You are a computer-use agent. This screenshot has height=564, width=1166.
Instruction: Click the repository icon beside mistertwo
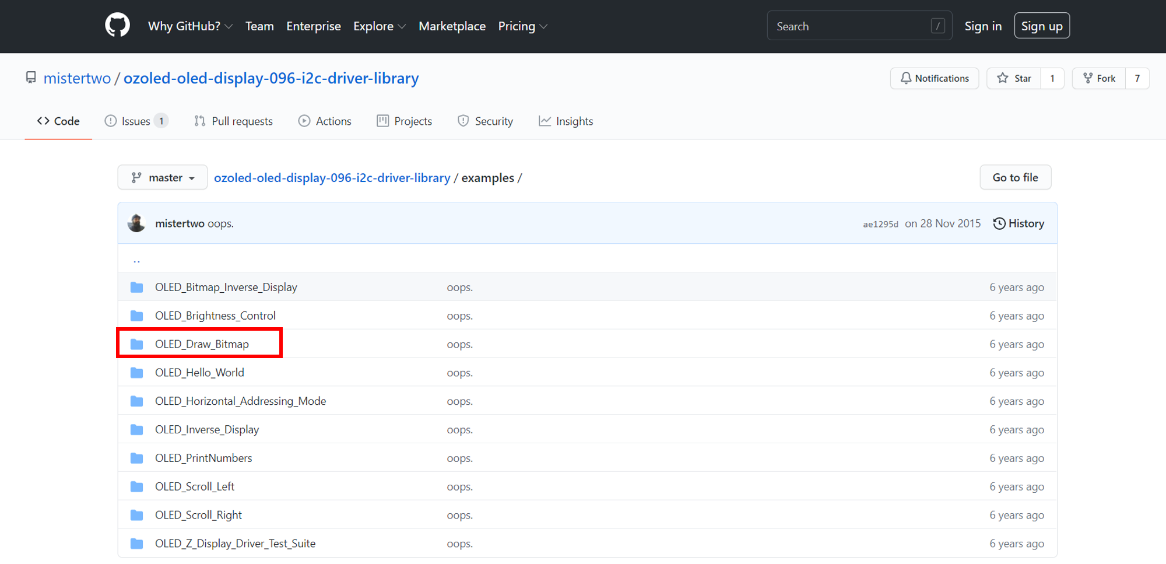[x=31, y=78]
